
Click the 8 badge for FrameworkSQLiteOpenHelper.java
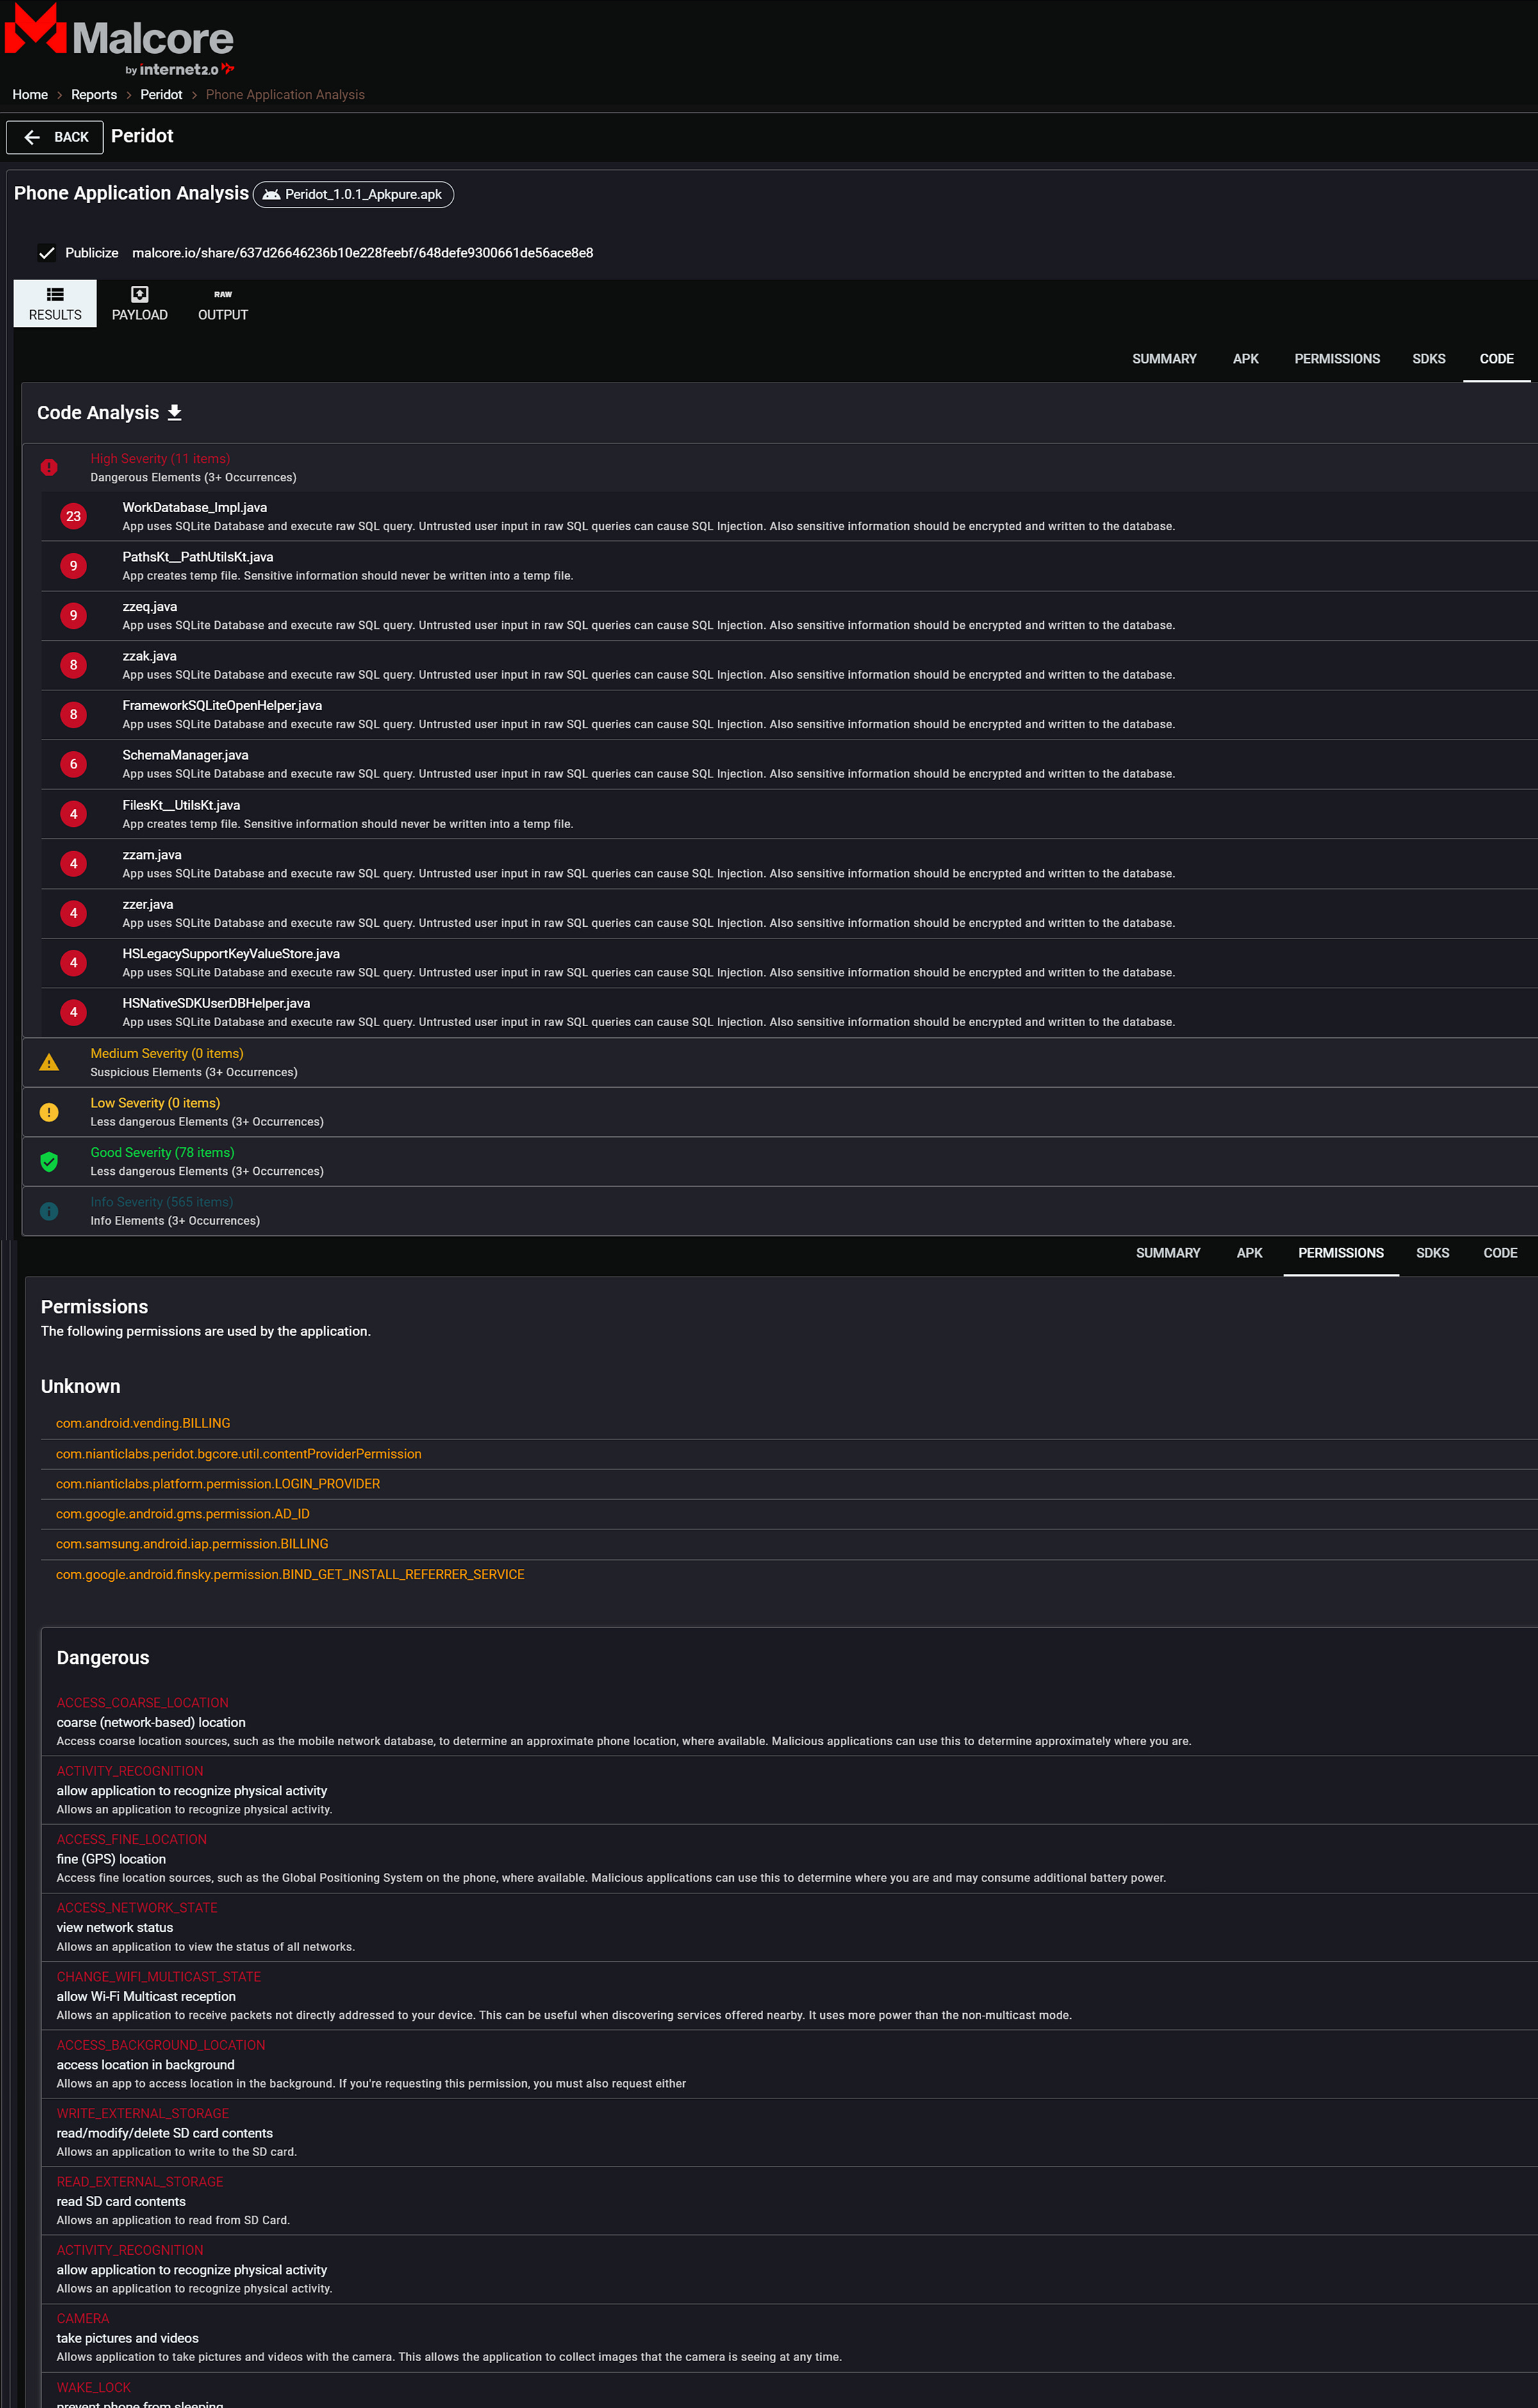tap(73, 714)
